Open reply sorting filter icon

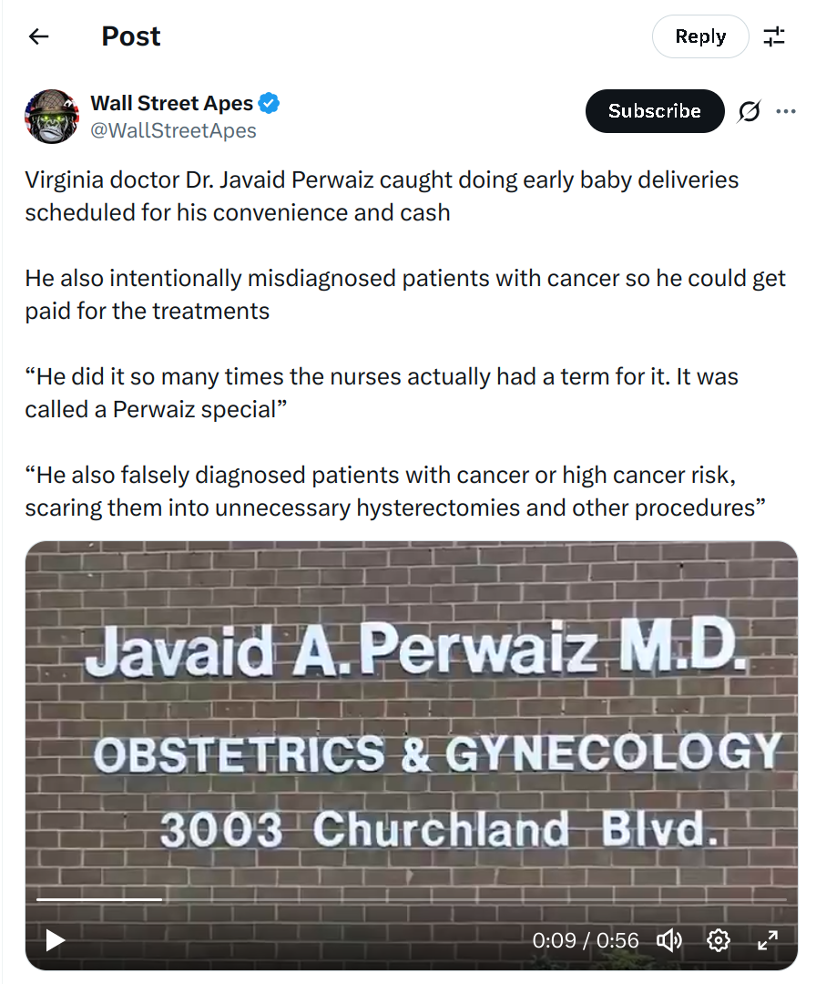pyautogui.click(x=774, y=36)
